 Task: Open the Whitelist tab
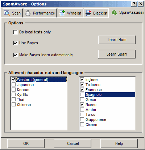[x=70, y=13]
